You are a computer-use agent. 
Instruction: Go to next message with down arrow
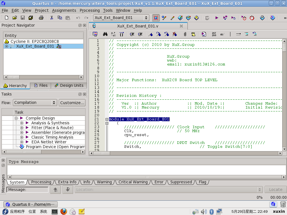(68, 190)
